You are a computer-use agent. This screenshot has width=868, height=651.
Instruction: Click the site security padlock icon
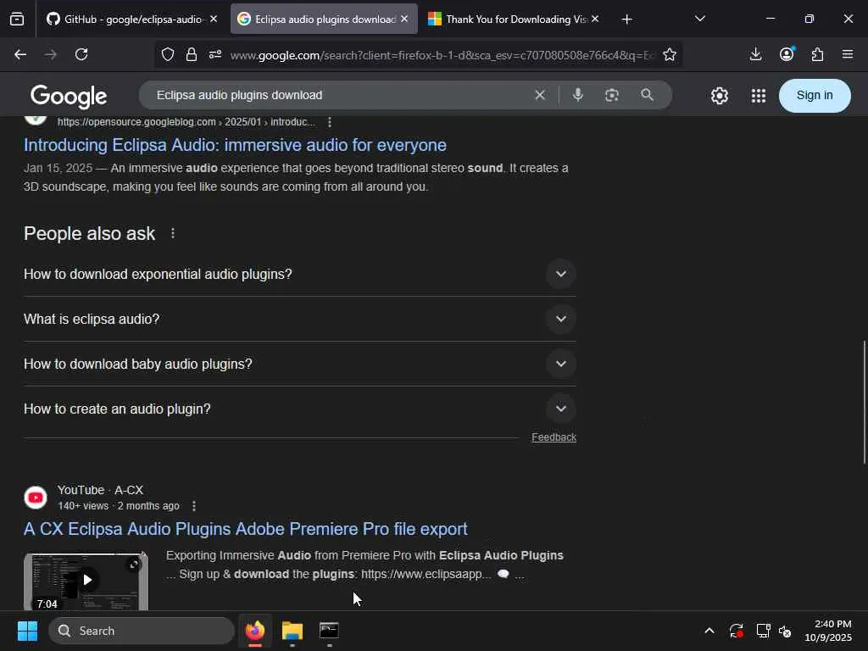[192, 54]
